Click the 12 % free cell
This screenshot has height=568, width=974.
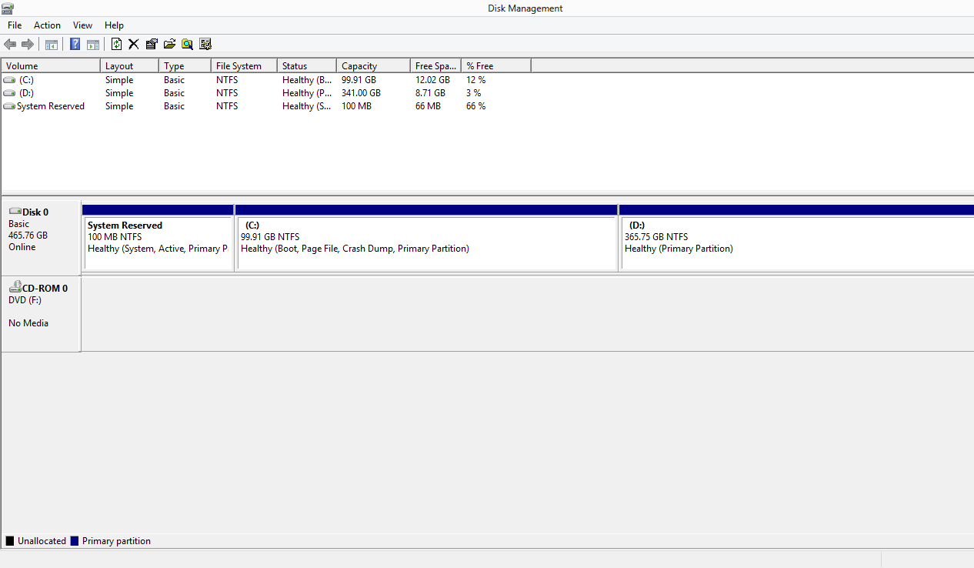pyautogui.click(x=475, y=80)
